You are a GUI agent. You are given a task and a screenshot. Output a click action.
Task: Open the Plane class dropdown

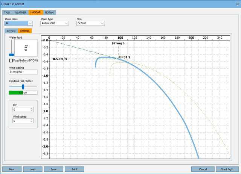point(19,23)
